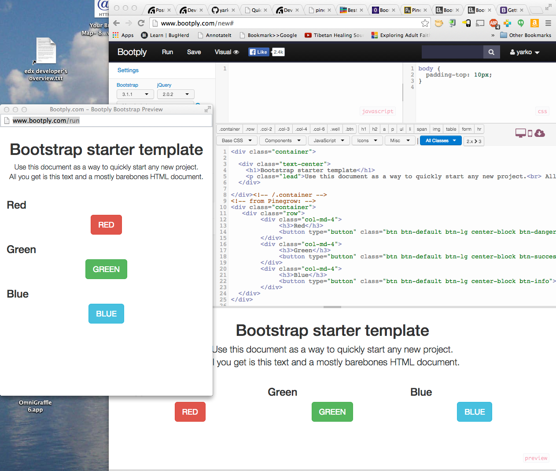The width and height of the screenshot is (556, 471).
Task: Open the Learn | BugHerd bookmark
Action: click(x=165, y=35)
